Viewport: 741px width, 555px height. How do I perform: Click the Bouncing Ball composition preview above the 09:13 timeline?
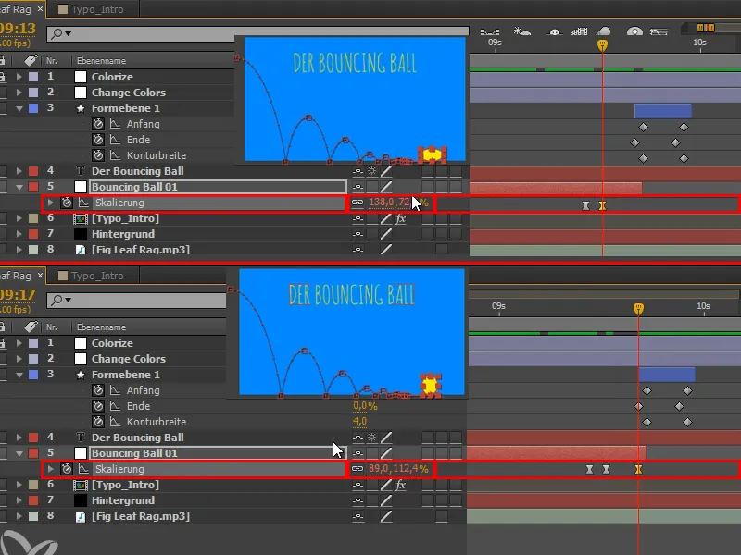tap(355, 100)
